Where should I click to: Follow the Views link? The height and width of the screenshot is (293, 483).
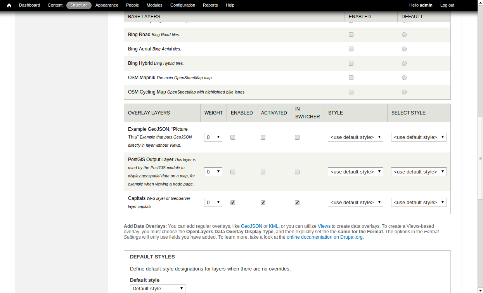[x=324, y=226]
